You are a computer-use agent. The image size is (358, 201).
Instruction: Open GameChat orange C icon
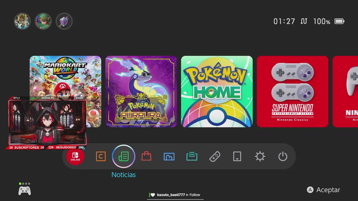101,157
